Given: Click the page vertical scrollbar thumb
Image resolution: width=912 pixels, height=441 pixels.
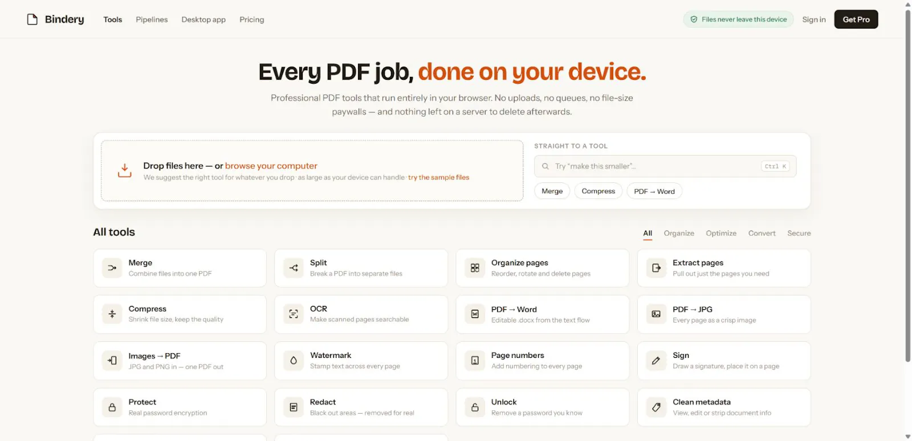Looking at the screenshot, I should pyautogui.click(x=908, y=185).
